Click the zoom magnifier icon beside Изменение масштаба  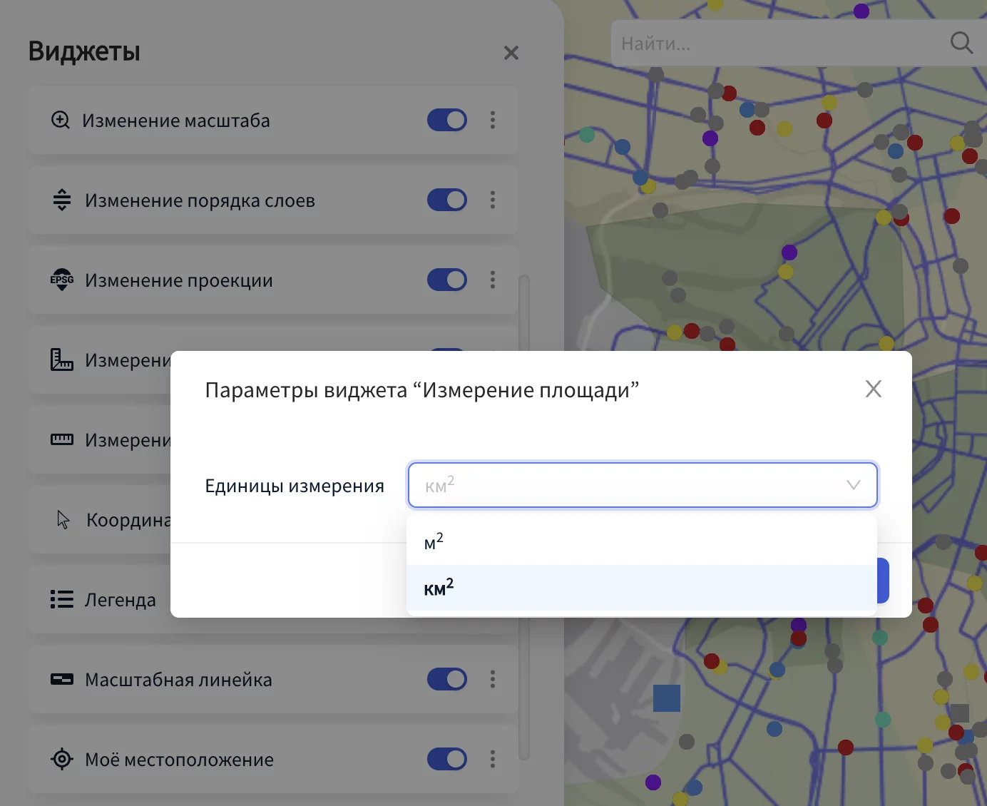coord(61,120)
